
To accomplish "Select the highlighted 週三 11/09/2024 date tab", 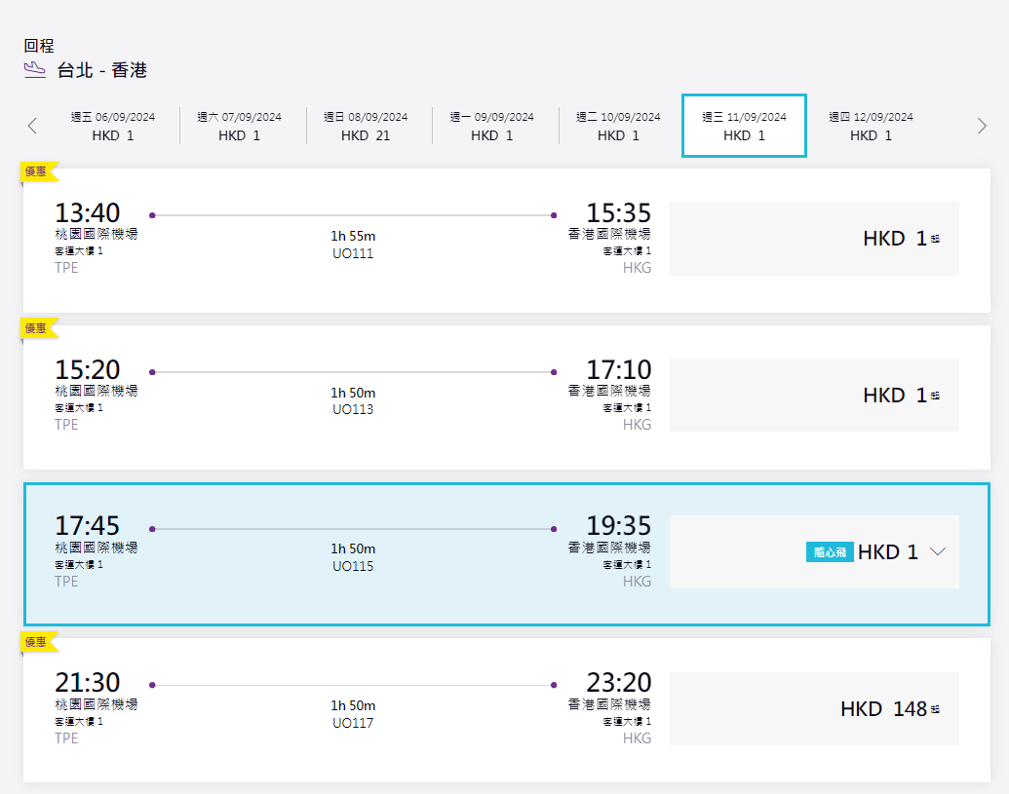I will pyautogui.click(x=744, y=126).
